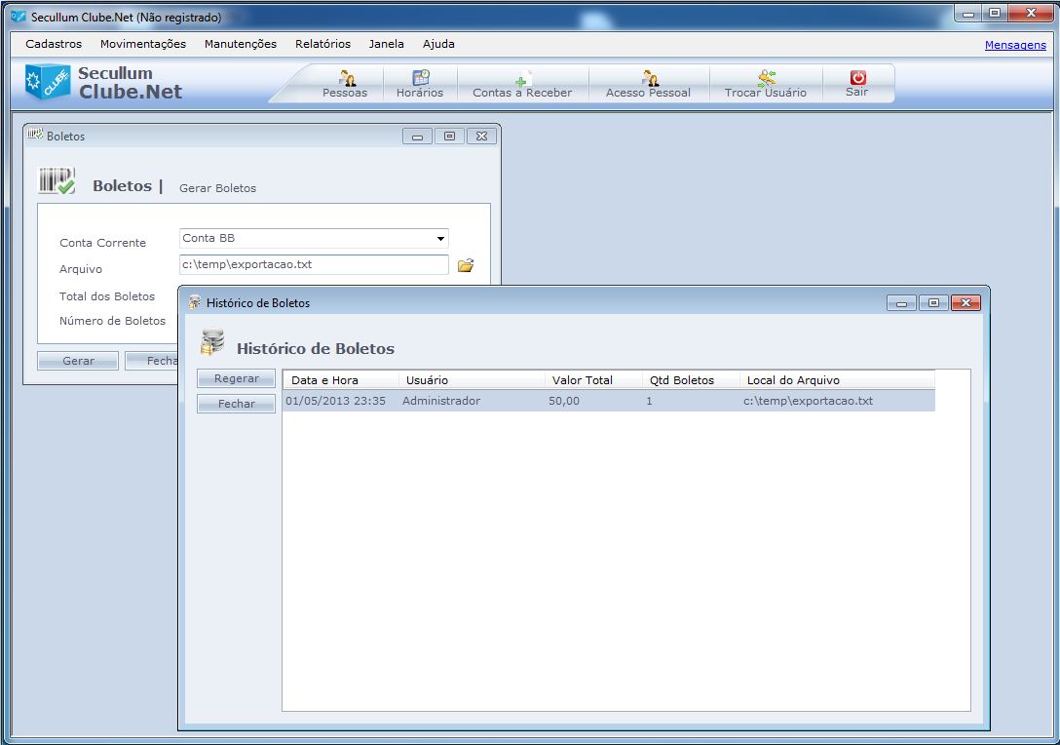1060x745 pixels.
Task: Click the Arquivo path input field
Action: point(314,264)
